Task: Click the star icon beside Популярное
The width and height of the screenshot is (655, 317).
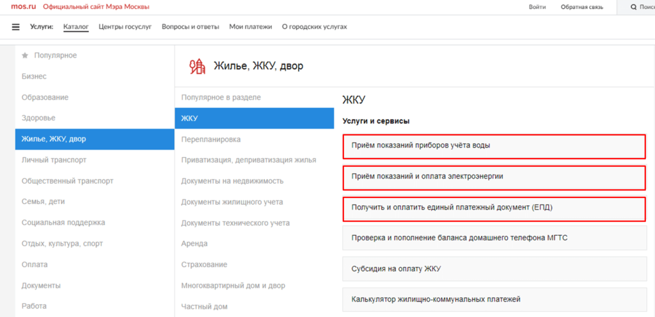Action: coord(25,55)
